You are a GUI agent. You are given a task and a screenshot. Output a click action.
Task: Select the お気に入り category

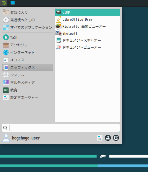pyautogui.click(x=27, y=12)
